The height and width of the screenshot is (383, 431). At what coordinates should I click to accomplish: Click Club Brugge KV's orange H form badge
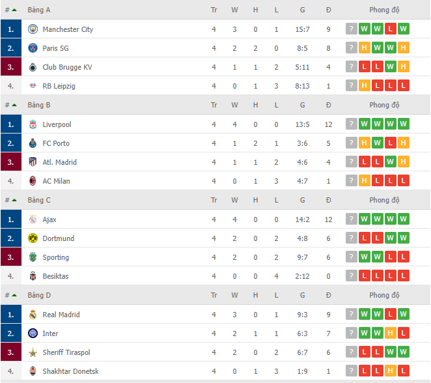[403, 66]
